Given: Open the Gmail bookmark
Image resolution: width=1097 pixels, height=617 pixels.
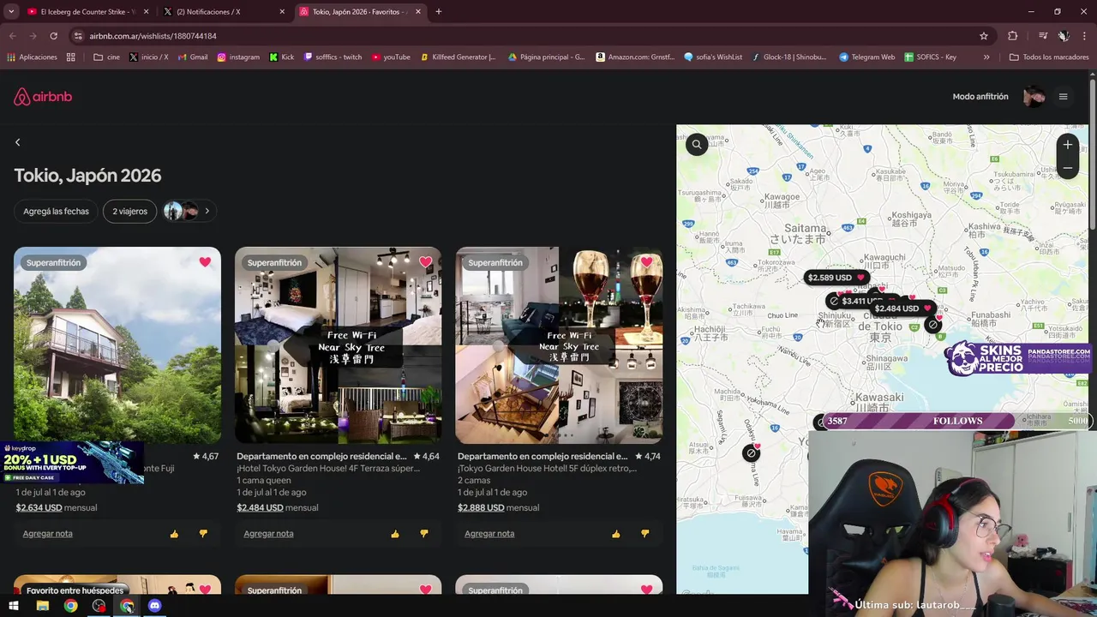Looking at the screenshot, I should tap(193, 57).
